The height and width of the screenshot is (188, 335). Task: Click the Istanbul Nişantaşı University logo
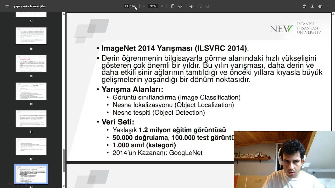click(295, 28)
